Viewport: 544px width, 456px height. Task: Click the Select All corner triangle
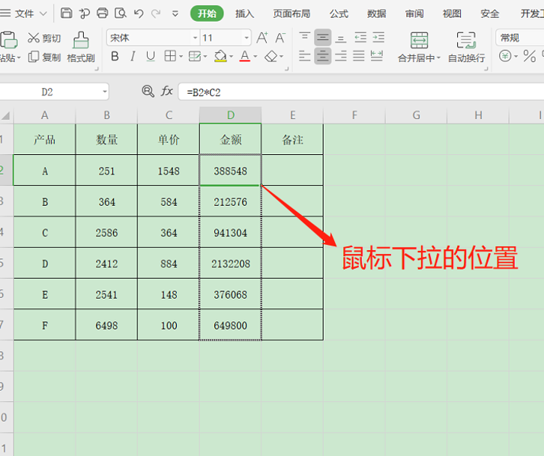[6, 115]
